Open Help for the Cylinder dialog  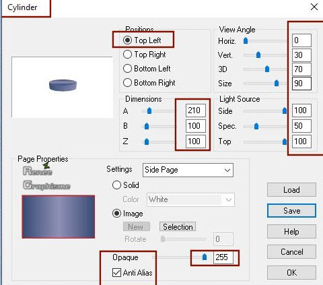pos(291,232)
